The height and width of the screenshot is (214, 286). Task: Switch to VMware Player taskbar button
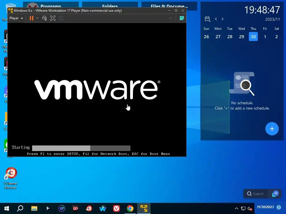click(x=144, y=208)
